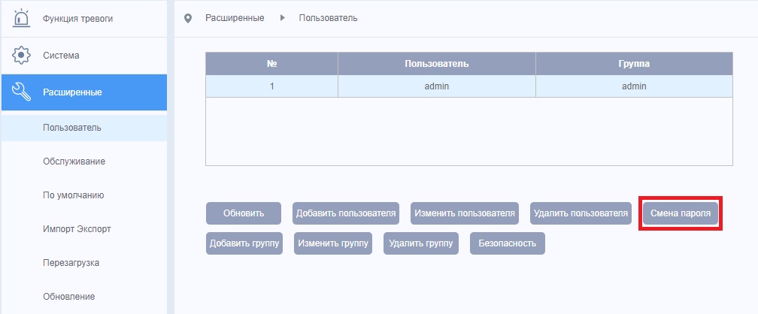Click the Смена пароля button

click(681, 213)
